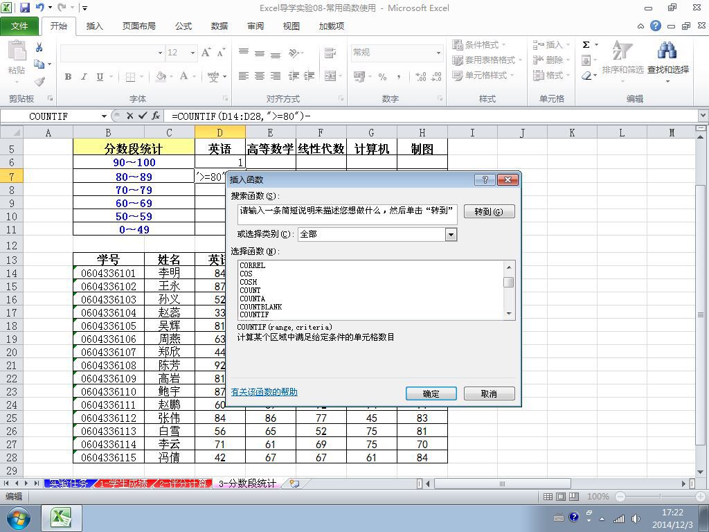709x532 pixels.
Task: Toggle Italic formatting
Action: (x=84, y=77)
